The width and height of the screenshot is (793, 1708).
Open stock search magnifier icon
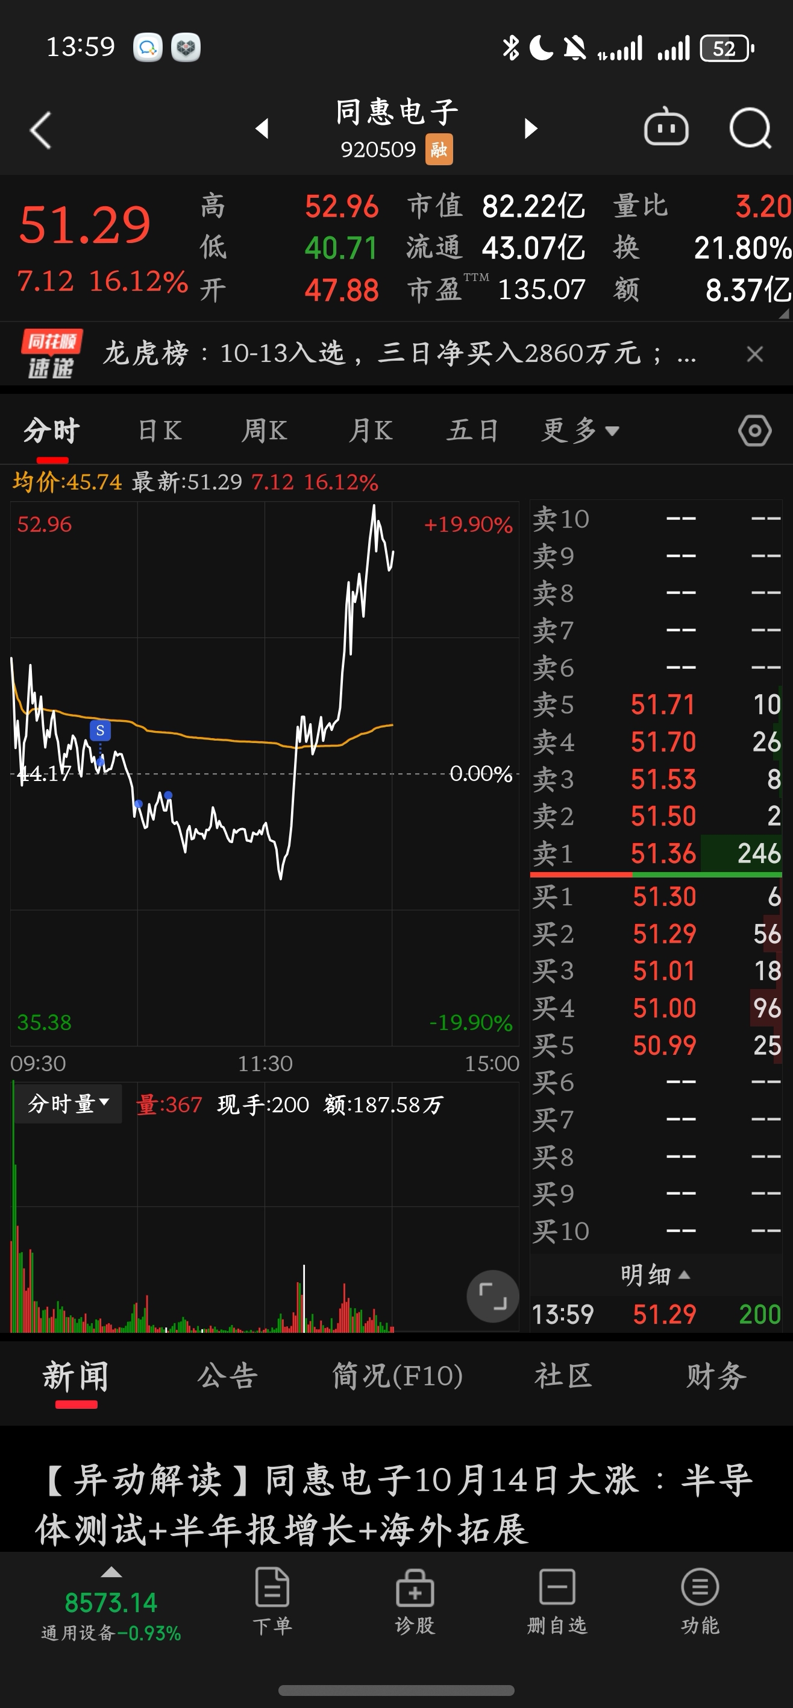coord(750,128)
